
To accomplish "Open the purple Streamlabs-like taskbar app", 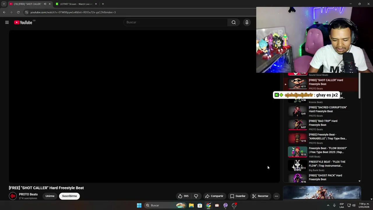I will 226,205.
